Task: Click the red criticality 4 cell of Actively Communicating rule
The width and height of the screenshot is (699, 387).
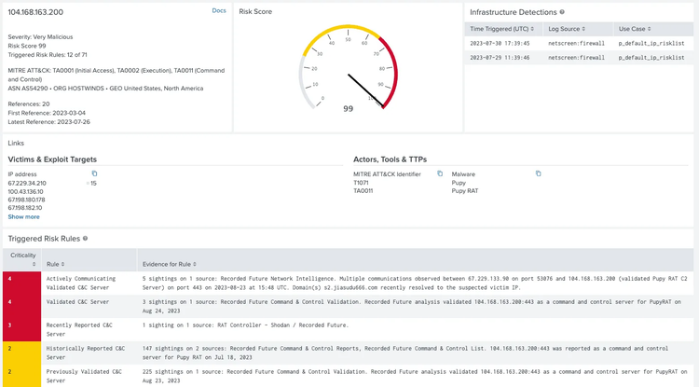Action: pyautogui.click(x=21, y=283)
